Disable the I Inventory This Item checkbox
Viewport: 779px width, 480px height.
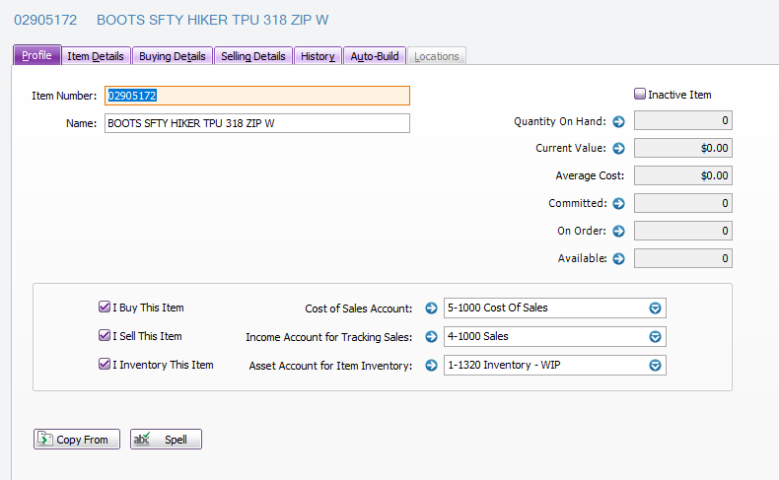pyautogui.click(x=105, y=365)
